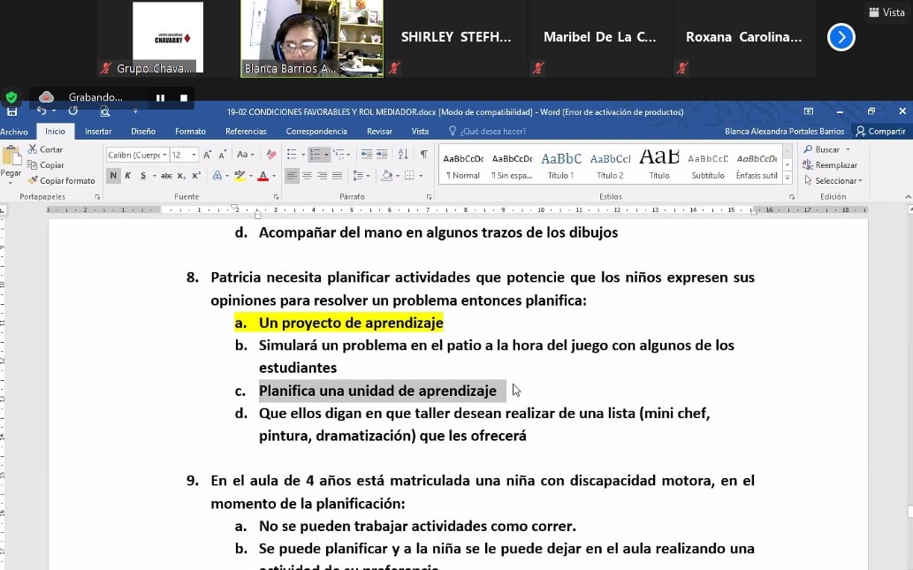Viewport: 913px width, 570px height.
Task: Toggle align left for paragraph
Action: point(292,175)
